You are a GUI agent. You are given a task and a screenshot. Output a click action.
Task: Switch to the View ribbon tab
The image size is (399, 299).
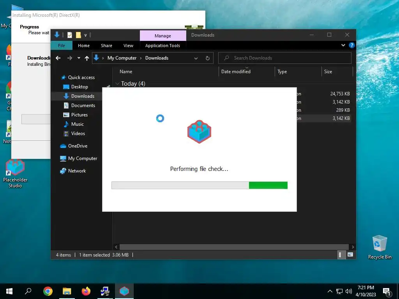pos(128,46)
